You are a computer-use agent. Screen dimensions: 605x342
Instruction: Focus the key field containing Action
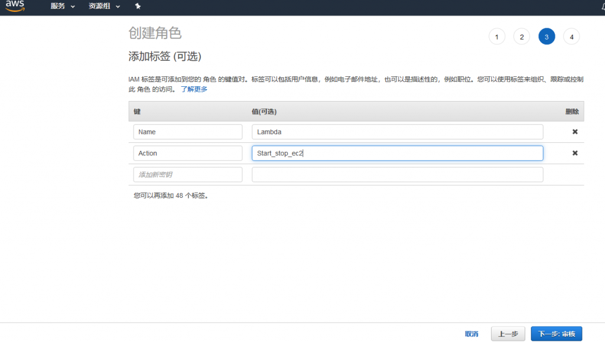tap(188, 153)
